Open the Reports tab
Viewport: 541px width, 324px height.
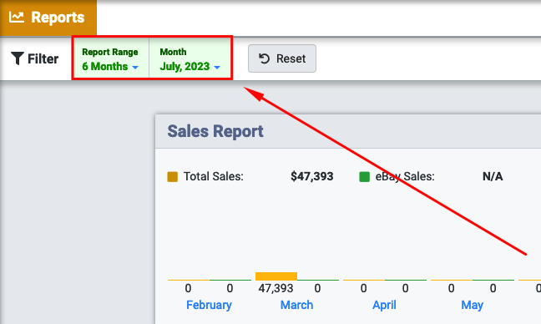tap(48, 18)
